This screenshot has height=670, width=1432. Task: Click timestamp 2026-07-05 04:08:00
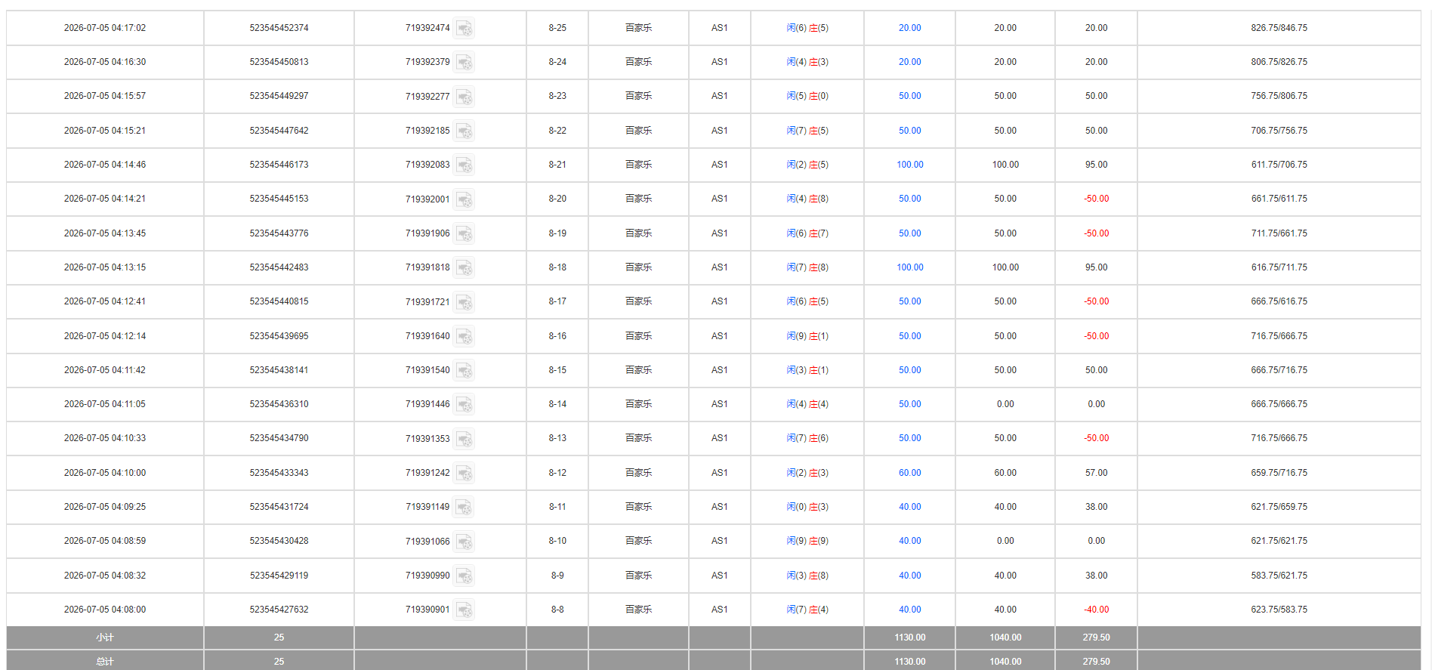pyautogui.click(x=105, y=610)
